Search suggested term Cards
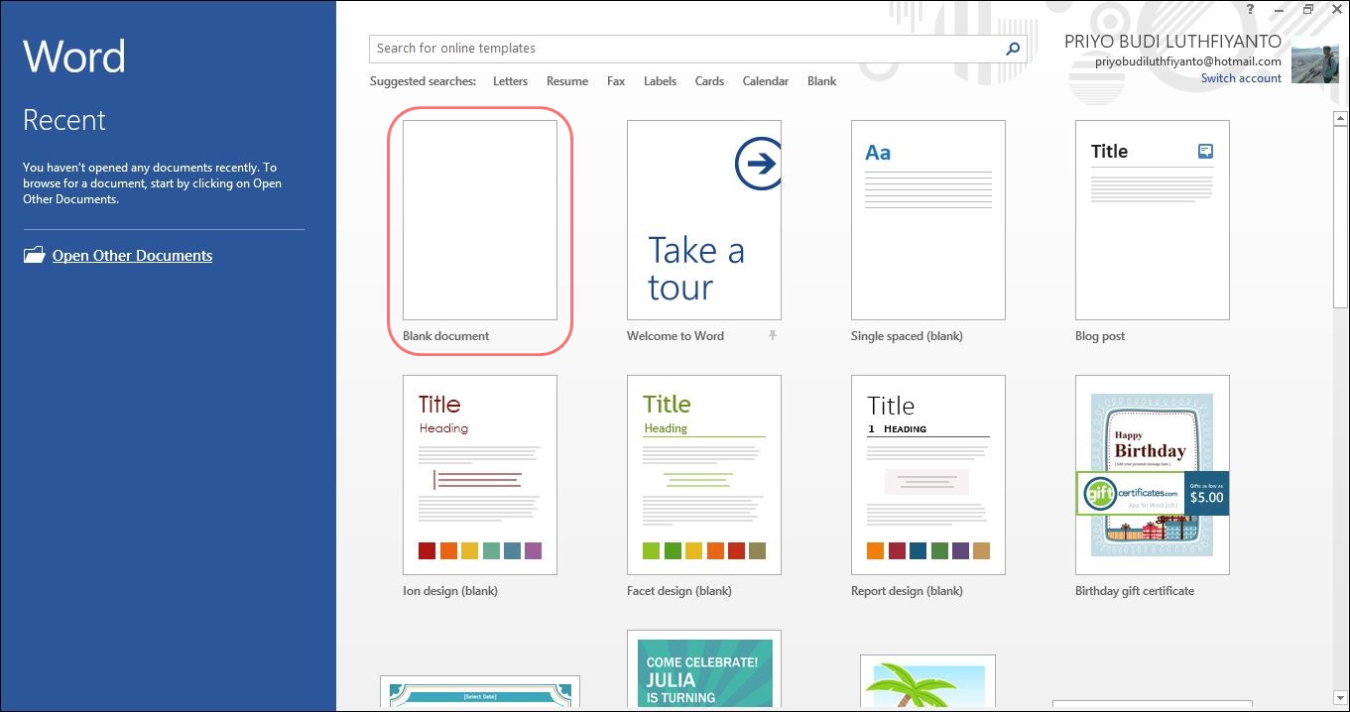 coord(709,81)
